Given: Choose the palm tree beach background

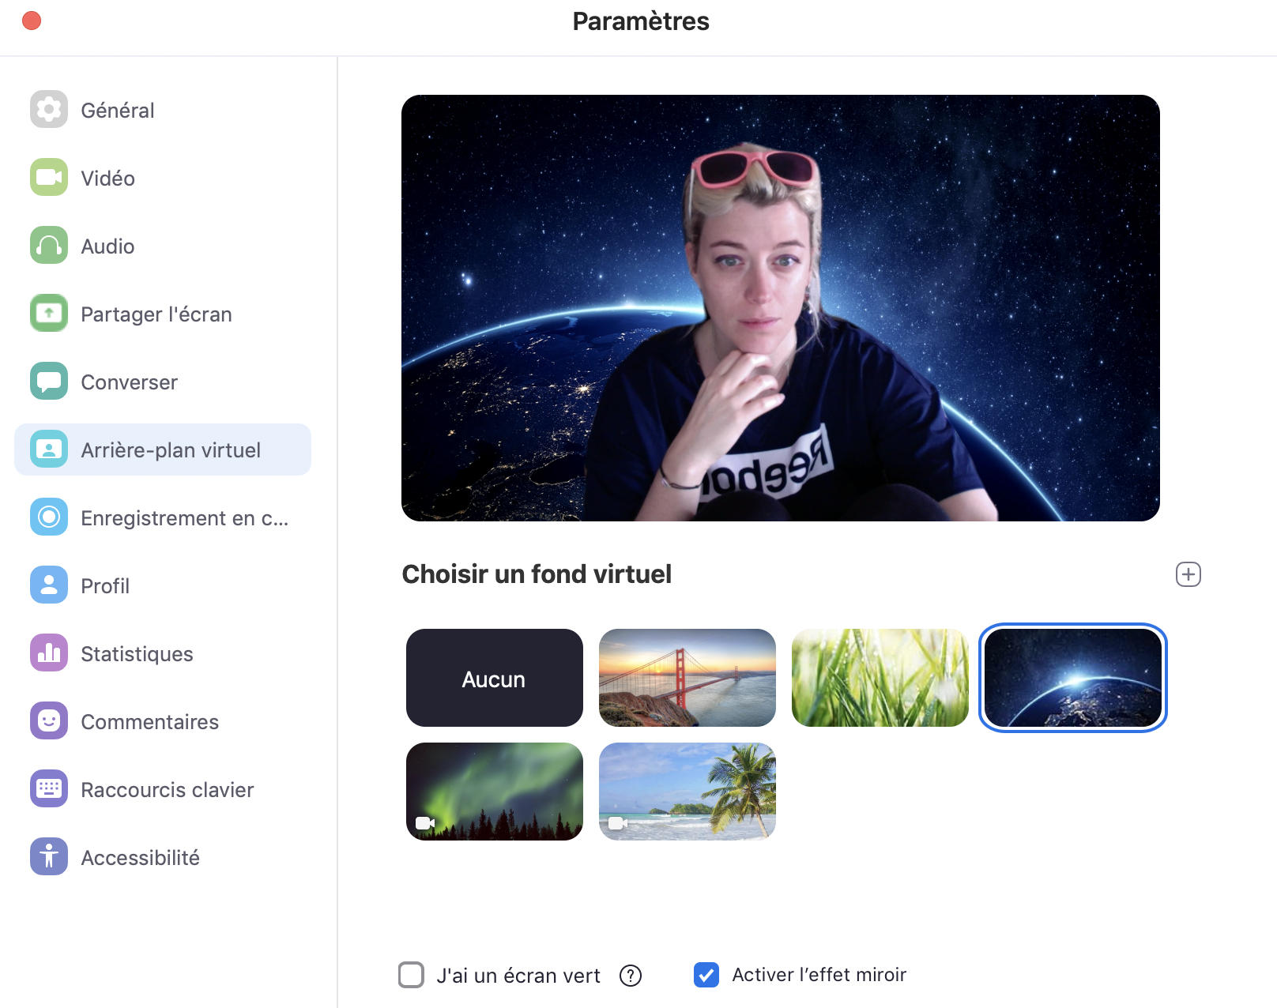Looking at the screenshot, I should [x=687, y=792].
